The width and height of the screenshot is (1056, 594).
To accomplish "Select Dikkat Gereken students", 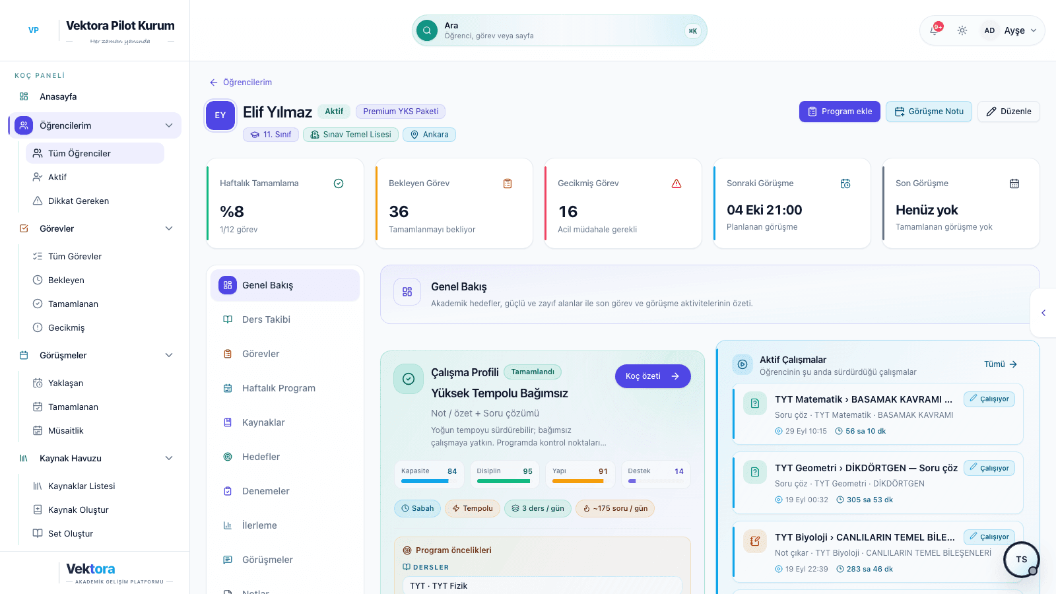I will 95,201.
